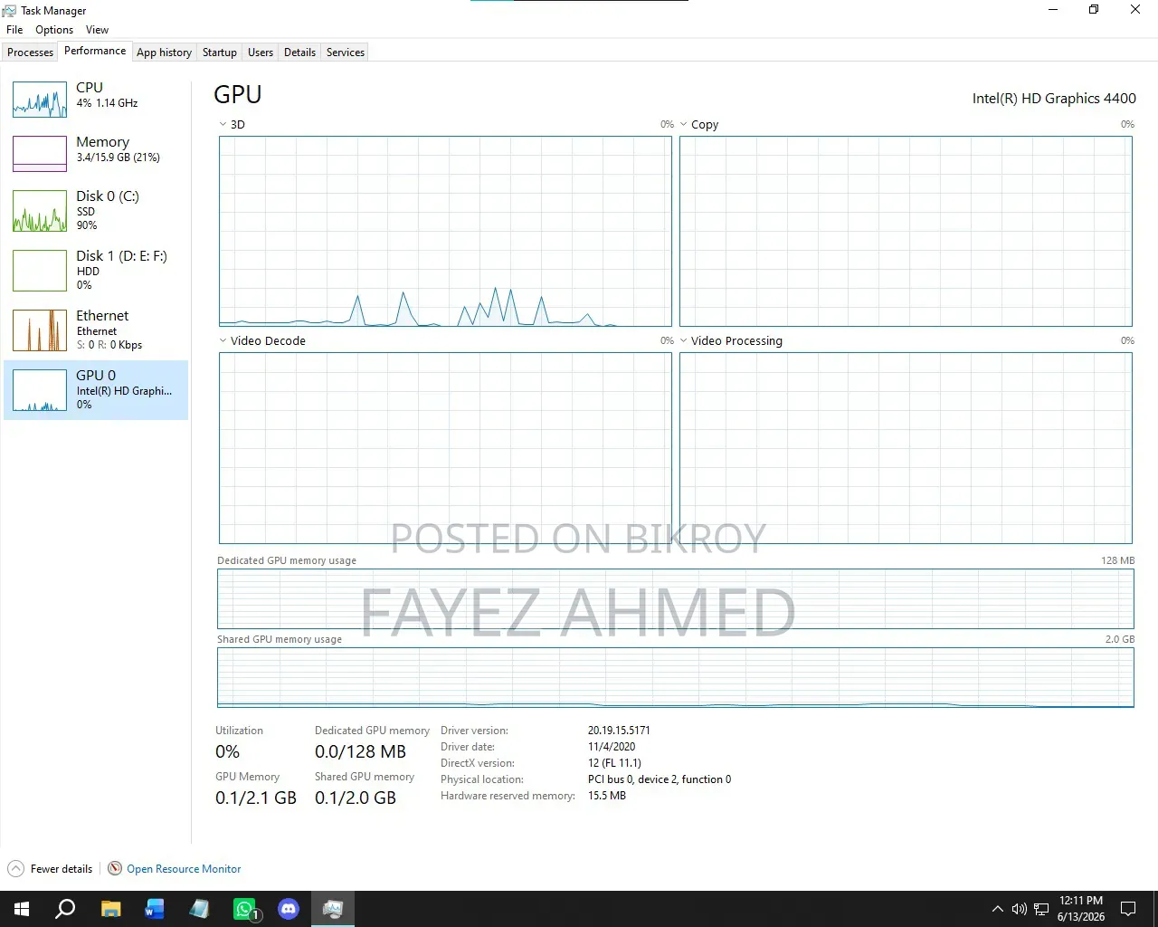Select Ethernet in the performance sidebar
The height and width of the screenshot is (927, 1158).
point(96,330)
